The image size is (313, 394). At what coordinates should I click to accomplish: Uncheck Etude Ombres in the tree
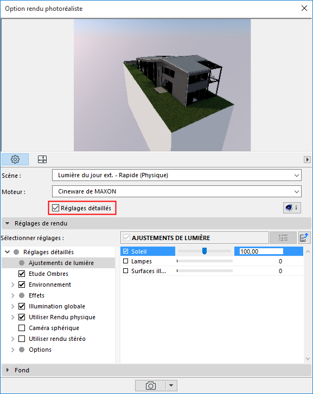coord(22,274)
